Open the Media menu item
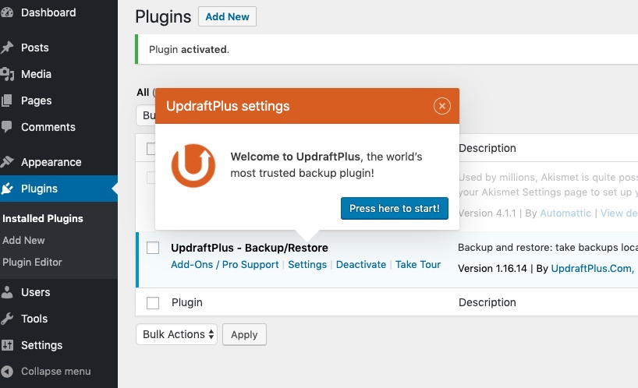Image resolution: width=638 pixels, height=388 pixels. pos(36,74)
